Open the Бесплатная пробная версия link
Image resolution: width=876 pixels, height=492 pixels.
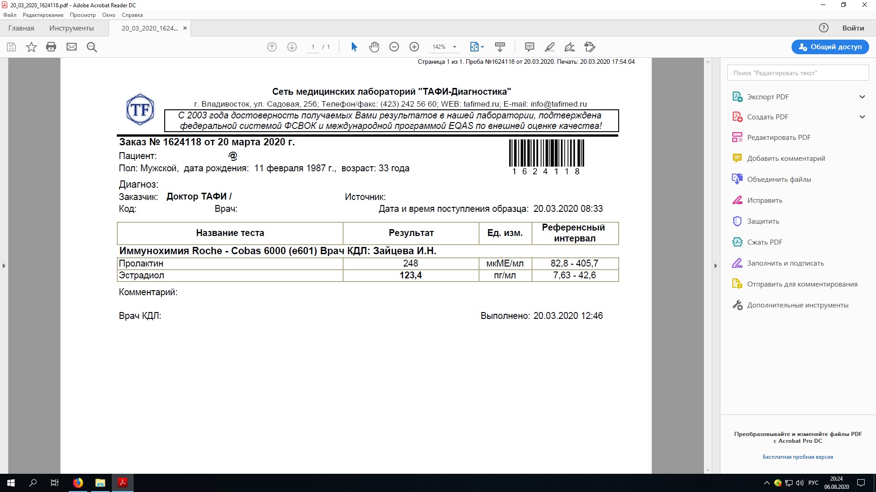798,457
